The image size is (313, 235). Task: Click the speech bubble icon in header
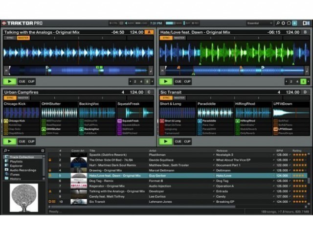coord(289,23)
